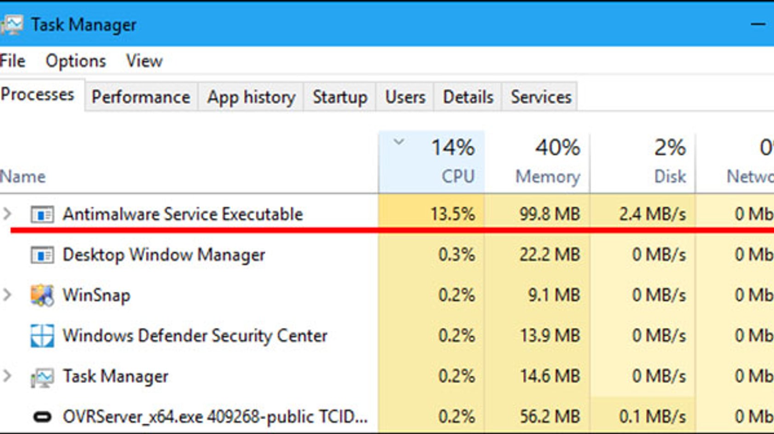This screenshot has width=774, height=434.
Task: Click the Antimalware Service Executable process icon
Action: click(x=42, y=214)
